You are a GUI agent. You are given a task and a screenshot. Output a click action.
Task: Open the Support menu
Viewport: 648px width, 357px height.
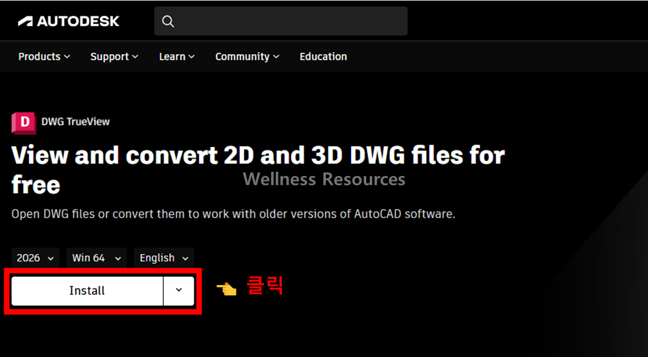(114, 56)
